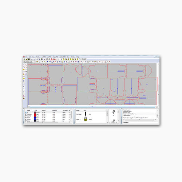Toggle the CutLayer layer checkbox
The image size is (182, 182).
click(26, 114)
